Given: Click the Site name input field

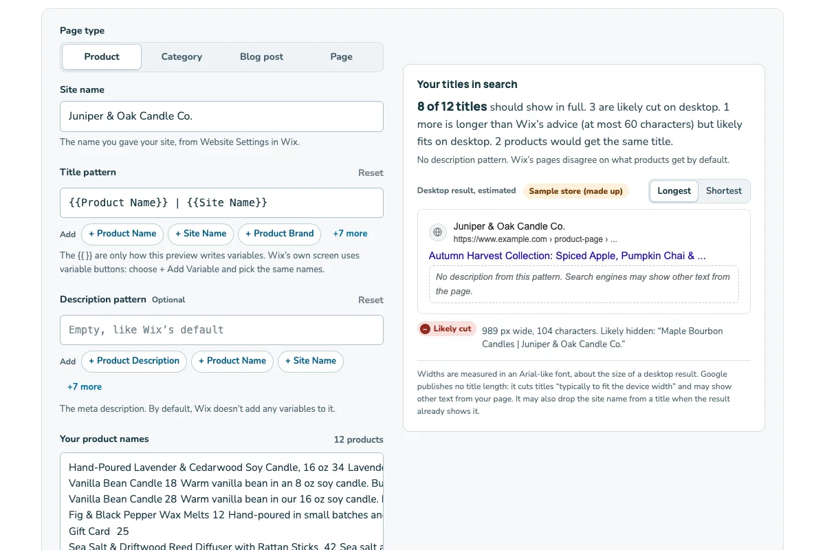Looking at the screenshot, I should tap(221, 117).
